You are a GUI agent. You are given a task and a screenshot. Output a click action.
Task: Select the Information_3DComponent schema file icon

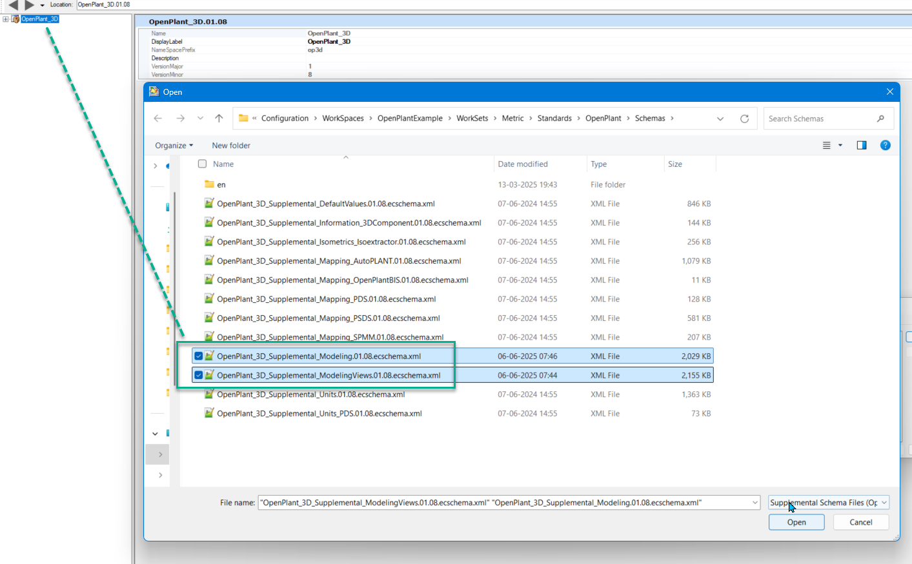[x=209, y=222]
